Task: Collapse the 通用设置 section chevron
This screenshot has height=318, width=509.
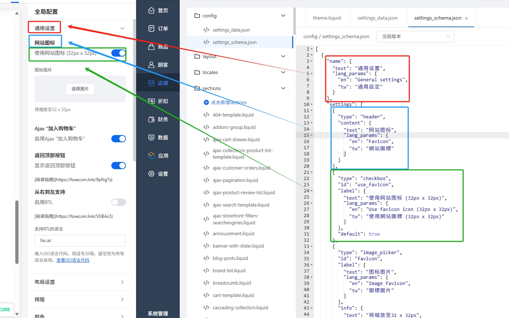Action: tap(122, 28)
